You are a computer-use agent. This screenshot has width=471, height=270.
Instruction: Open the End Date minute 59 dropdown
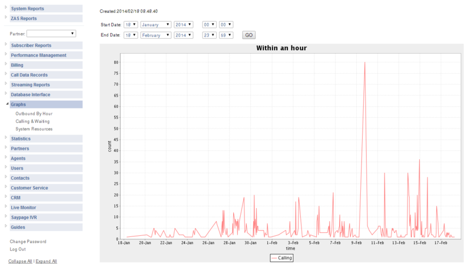pyautogui.click(x=226, y=35)
